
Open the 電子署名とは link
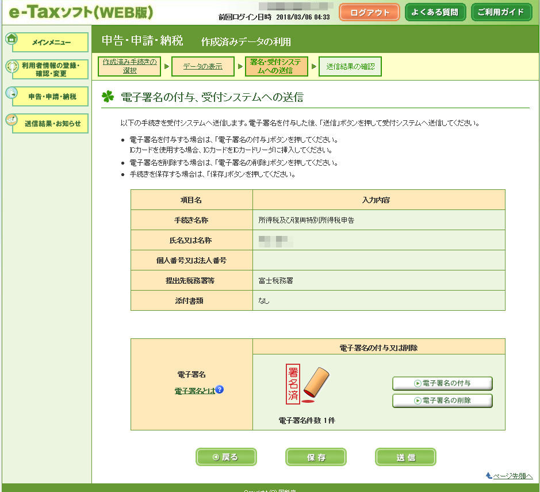(x=194, y=391)
